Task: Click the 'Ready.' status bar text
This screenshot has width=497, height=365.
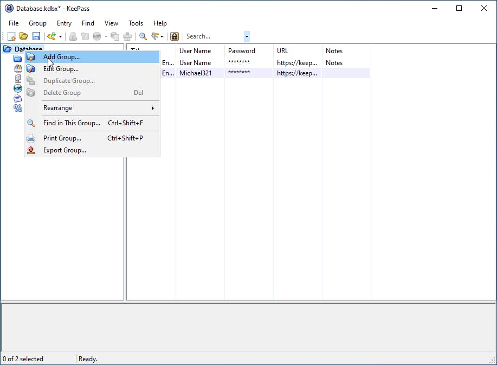Action: pyautogui.click(x=88, y=359)
